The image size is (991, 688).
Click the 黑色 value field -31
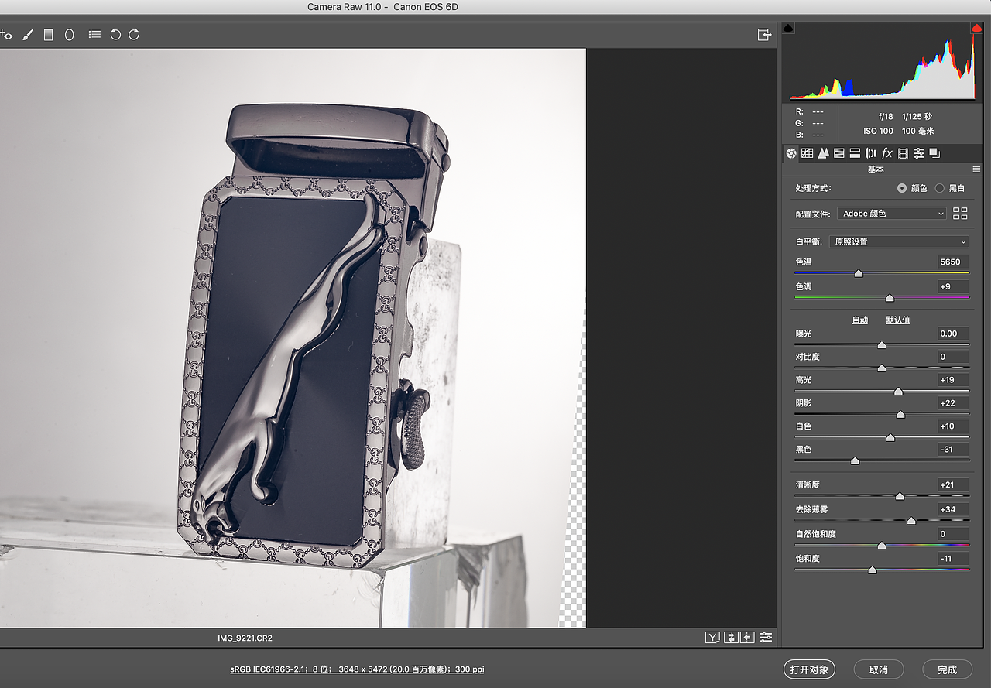coord(952,450)
